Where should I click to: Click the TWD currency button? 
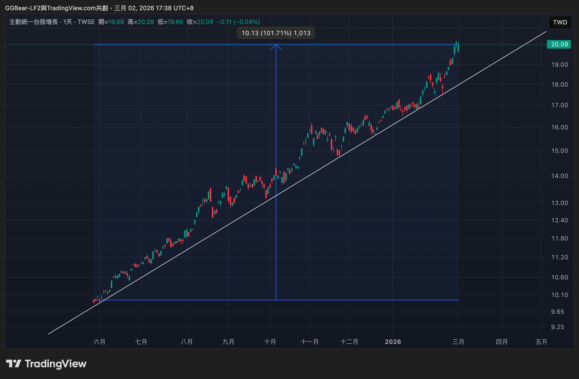(x=560, y=22)
